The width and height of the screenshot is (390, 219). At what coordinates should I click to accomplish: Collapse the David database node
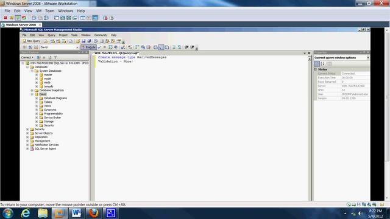point(32,94)
